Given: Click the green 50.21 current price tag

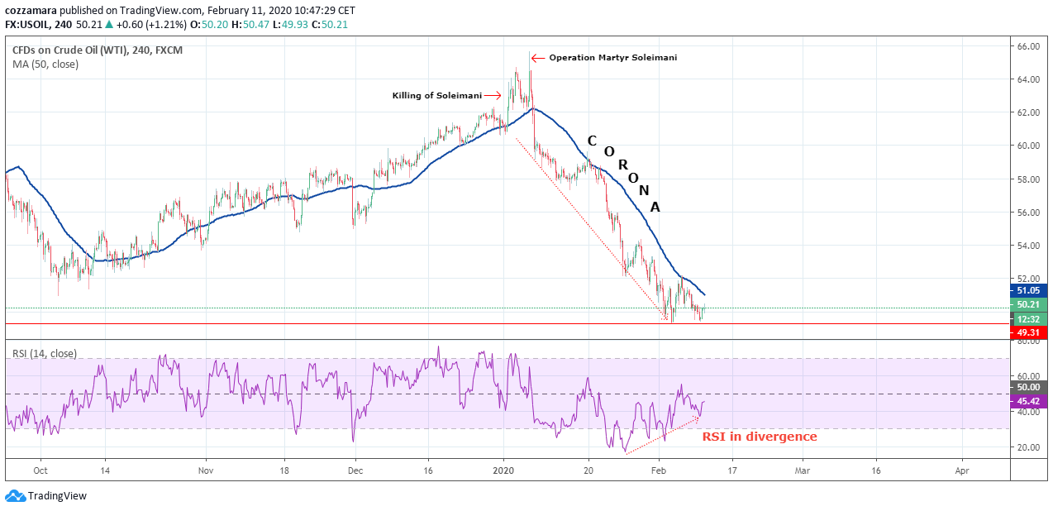Looking at the screenshot, I should pyautogui.click(x=1029, y=304).
